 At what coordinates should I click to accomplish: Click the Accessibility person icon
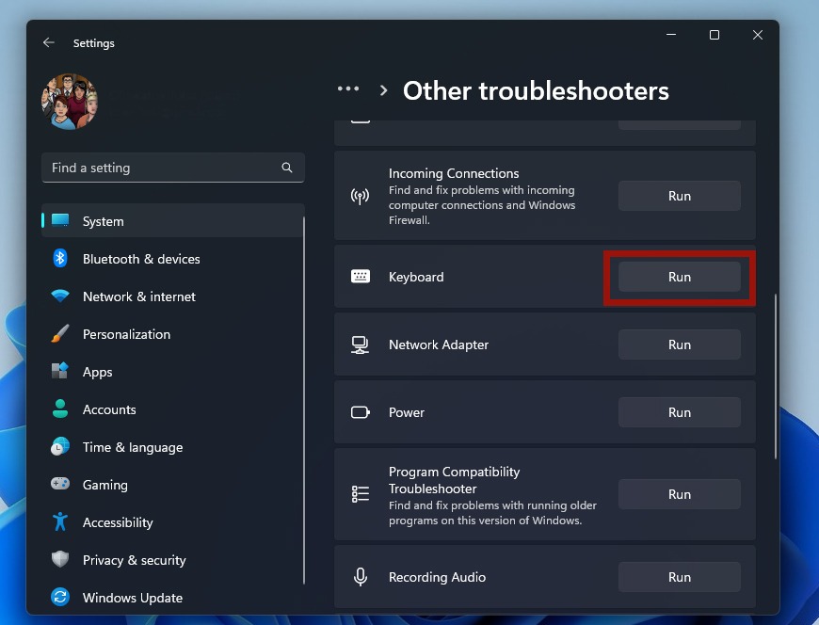(x=60, y=522)
